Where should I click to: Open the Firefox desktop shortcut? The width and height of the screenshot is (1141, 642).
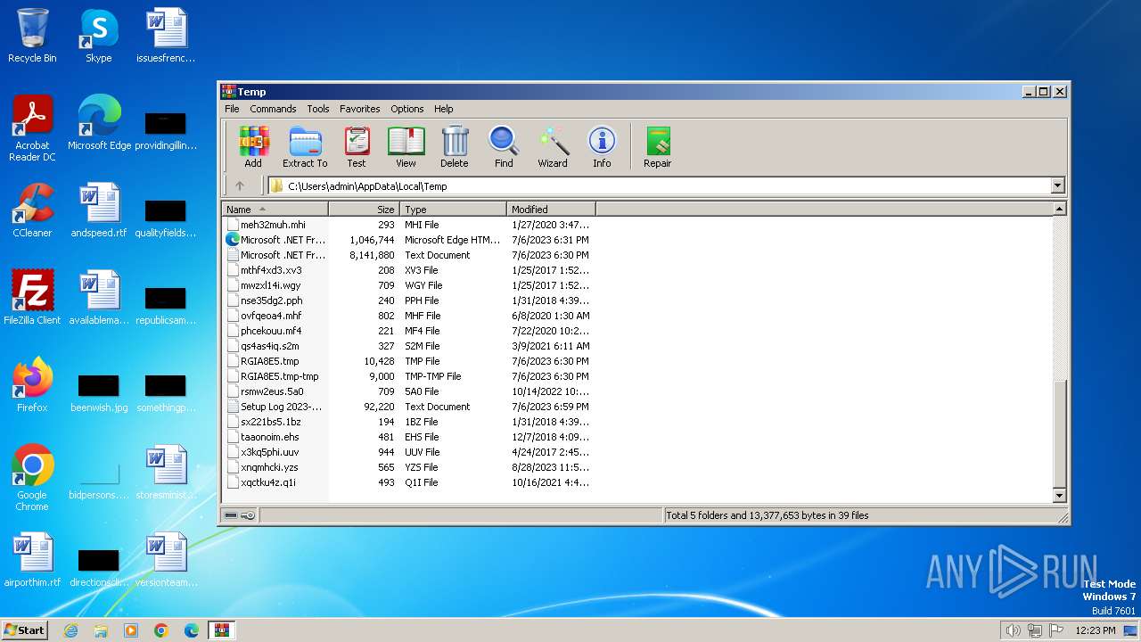[x=32, y=385]
